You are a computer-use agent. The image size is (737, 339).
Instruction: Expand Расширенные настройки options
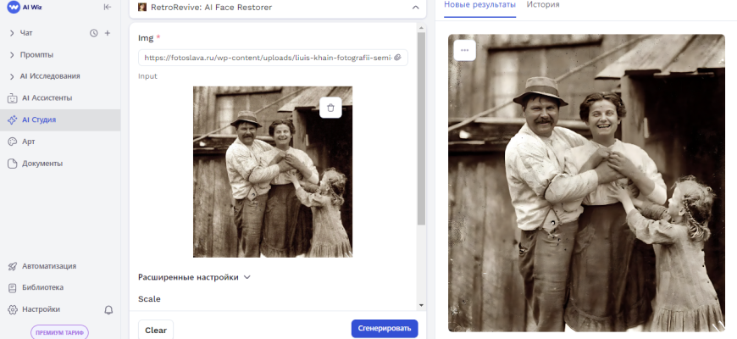tap(195, 276)
